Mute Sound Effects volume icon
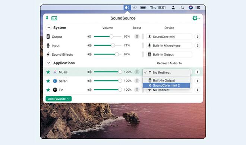 (x=89, y=54)
